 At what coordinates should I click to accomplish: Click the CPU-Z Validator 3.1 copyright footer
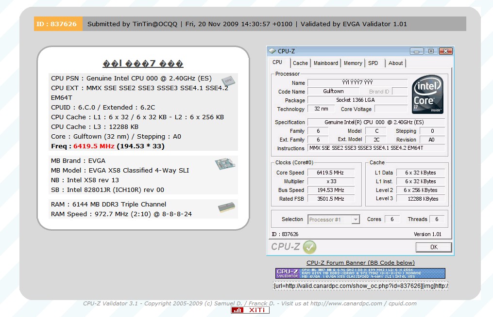point(250,303)
